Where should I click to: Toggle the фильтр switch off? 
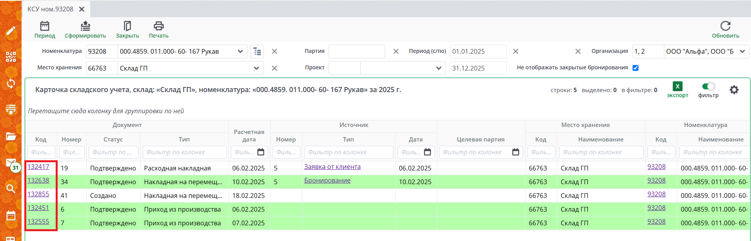pyautogui.click(x=708, y=87)
